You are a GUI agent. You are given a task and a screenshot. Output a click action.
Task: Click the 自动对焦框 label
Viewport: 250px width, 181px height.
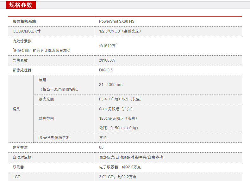[22, 157]
